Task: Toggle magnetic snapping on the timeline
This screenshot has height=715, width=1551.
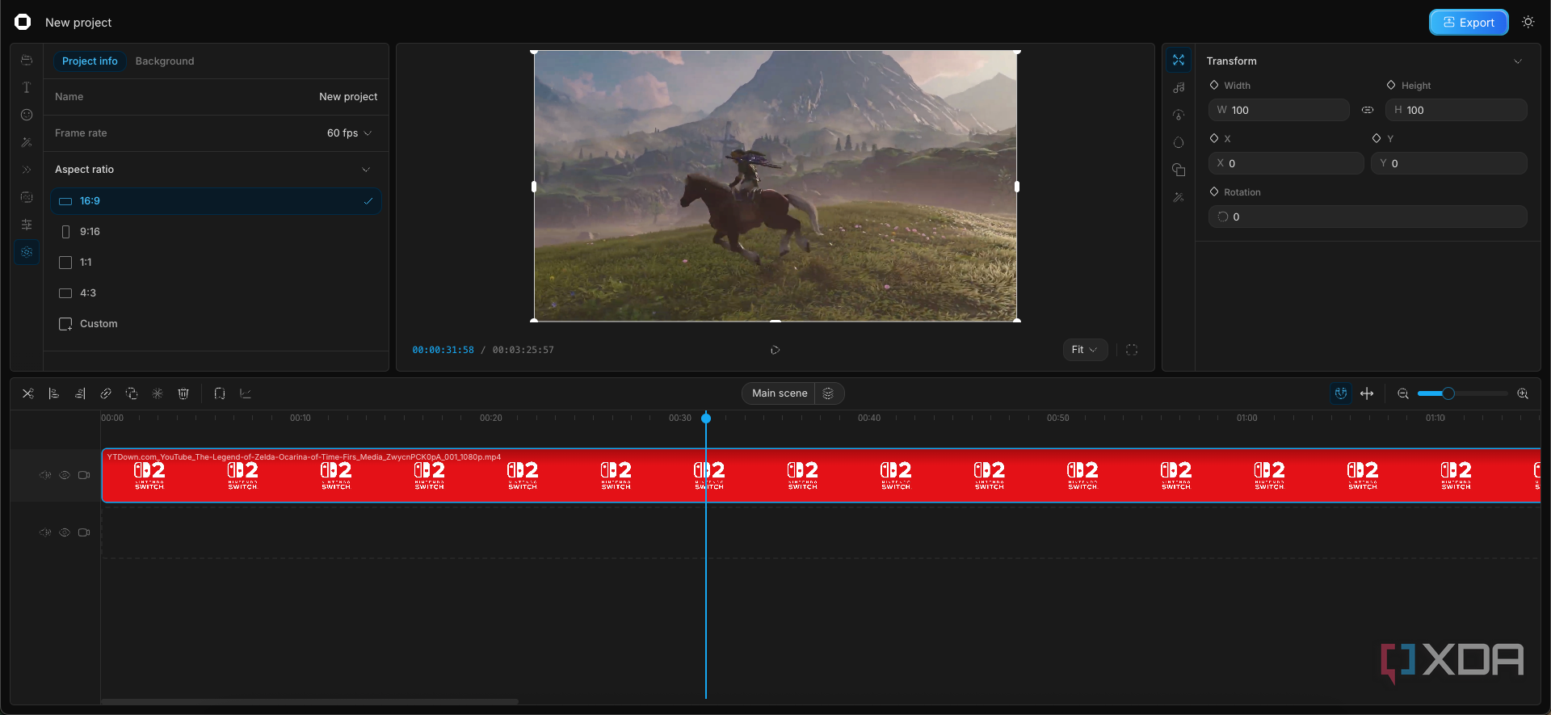Action: [1341, 393]
